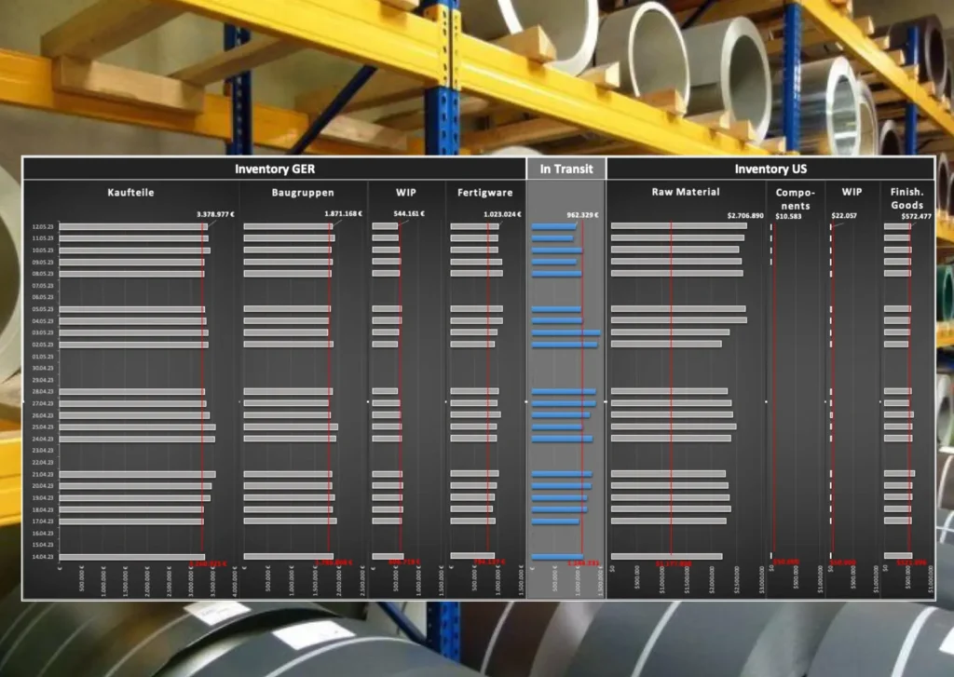This screenshot has width=954, height=677.
Task: Select the blue In Transit bar for 03.05.23
Action: tap(566, 332)
